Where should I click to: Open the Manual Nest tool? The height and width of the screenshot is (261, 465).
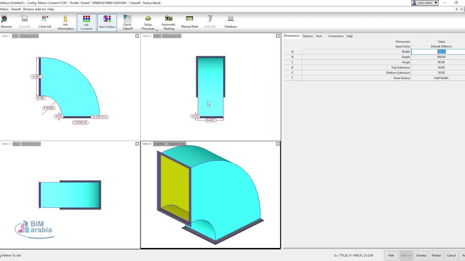coord(189,22)
